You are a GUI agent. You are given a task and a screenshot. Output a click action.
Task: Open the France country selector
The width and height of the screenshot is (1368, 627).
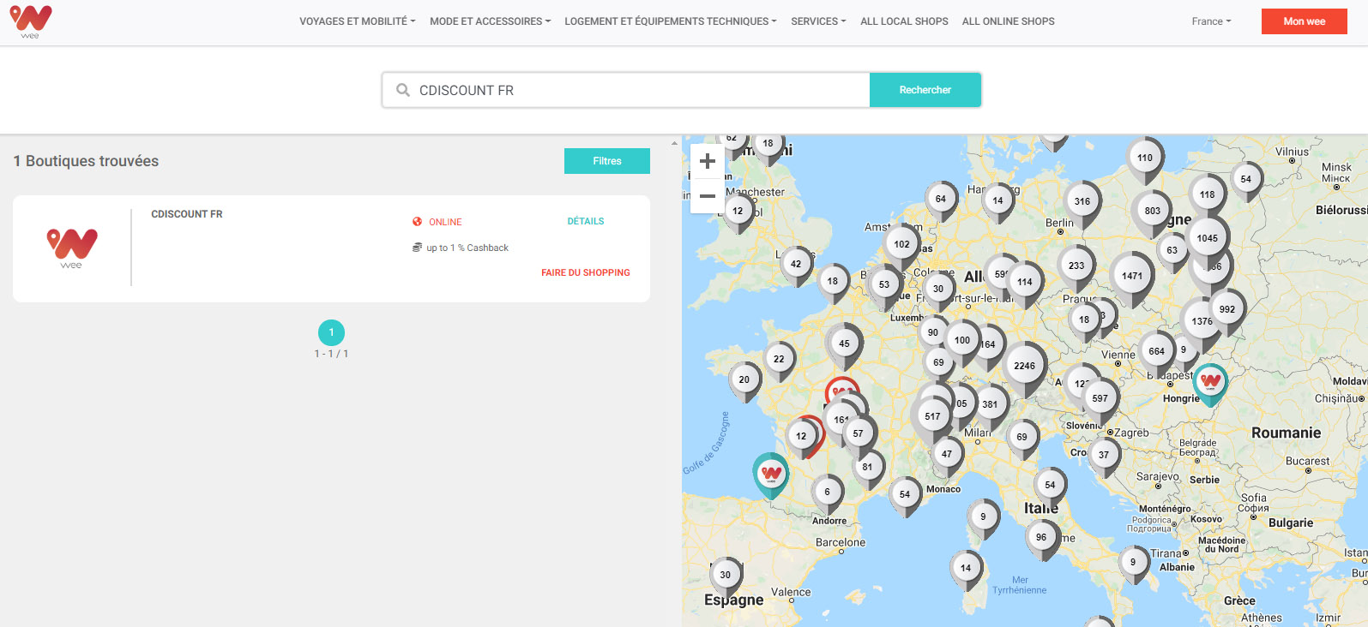point(1211,21)
